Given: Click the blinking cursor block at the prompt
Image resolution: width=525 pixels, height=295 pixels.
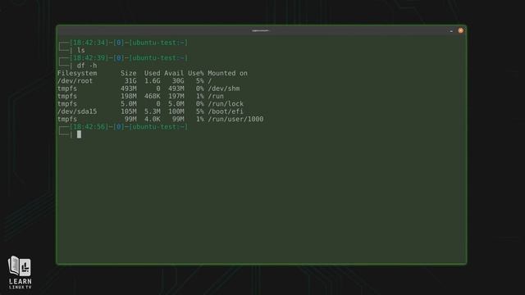Looking at the screenshot, I should 79,134.
